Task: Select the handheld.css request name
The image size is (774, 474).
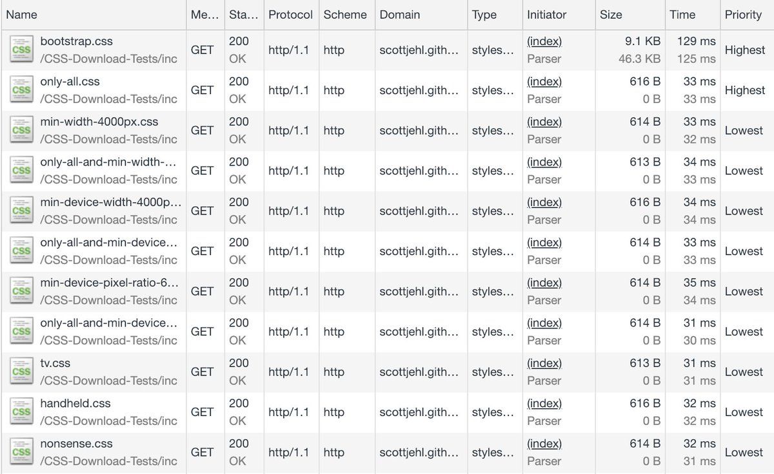Action: (x=75, y=404)
